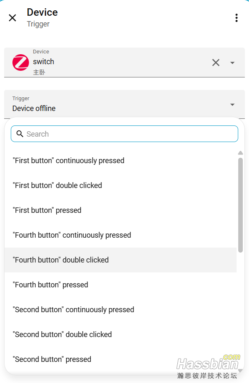Open the Device field showing switch
The width and height of the screenshot is (249, 383).
pyautogui.click(x=124, y=63)
